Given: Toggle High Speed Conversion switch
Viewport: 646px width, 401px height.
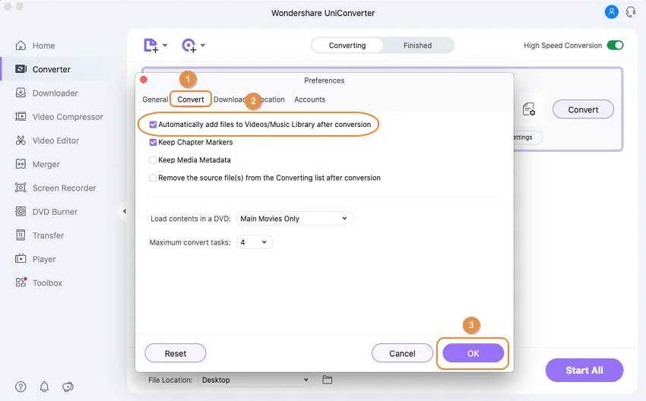Looking at the screenshot, I should (x=615, y=46).
